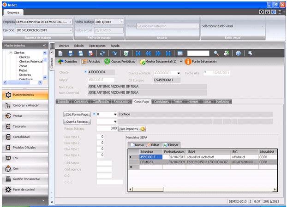The height and width of the screenshot is (207, 287).
Task: Open Gestor Documental dropdown arrow
Action: (181, 62)
